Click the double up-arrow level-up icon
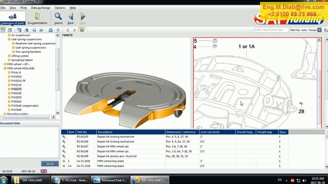This screenshot has height=184, width=328. [27, 30]
